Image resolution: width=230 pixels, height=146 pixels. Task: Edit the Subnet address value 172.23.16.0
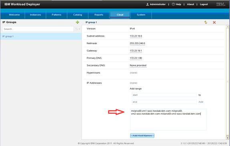(136, 36)
